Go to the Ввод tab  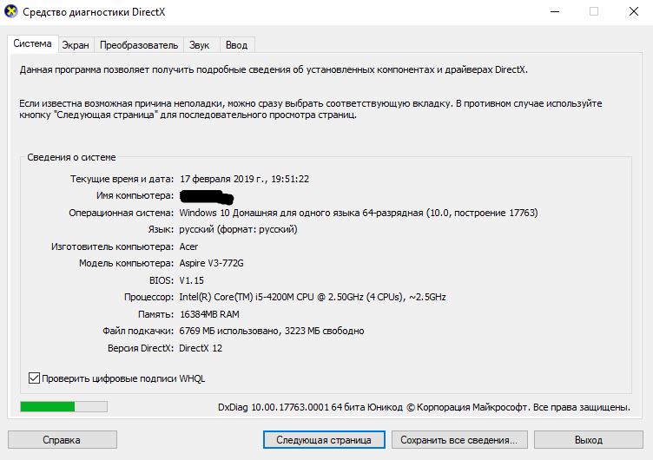[236, 45]
